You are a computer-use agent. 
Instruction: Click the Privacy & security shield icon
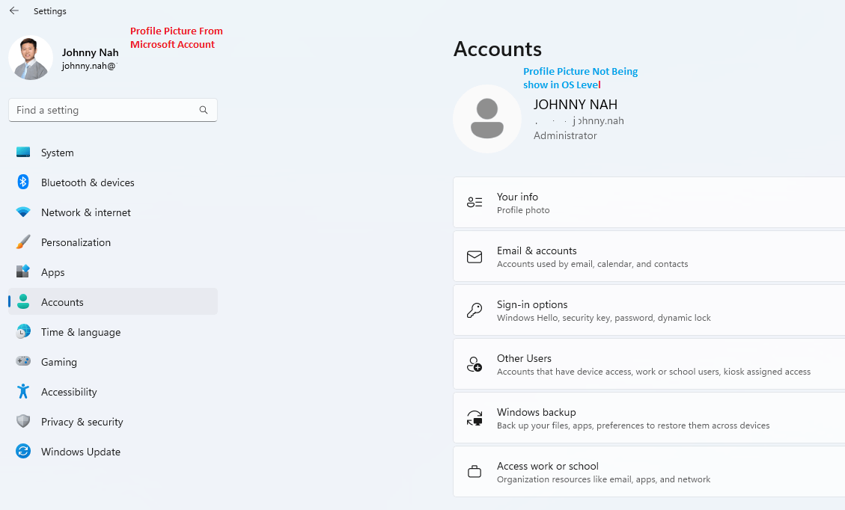tap(22, 422)
